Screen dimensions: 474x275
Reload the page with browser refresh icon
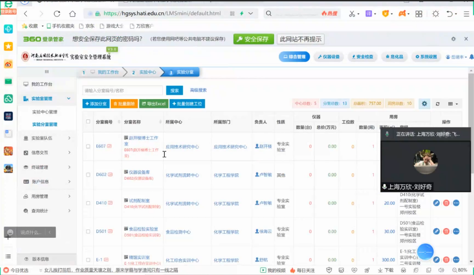tap(57, 14)
